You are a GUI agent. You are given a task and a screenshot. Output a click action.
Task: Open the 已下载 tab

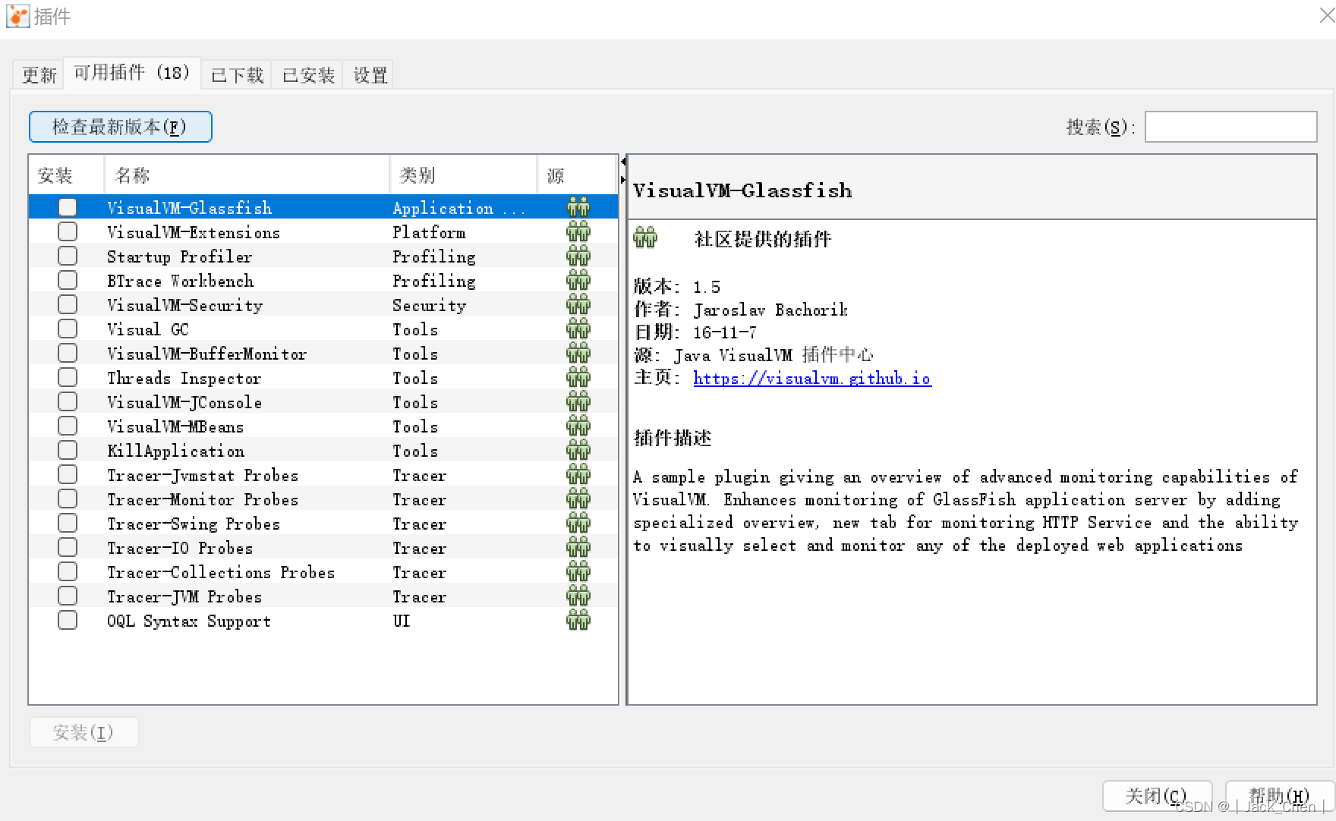237,75
